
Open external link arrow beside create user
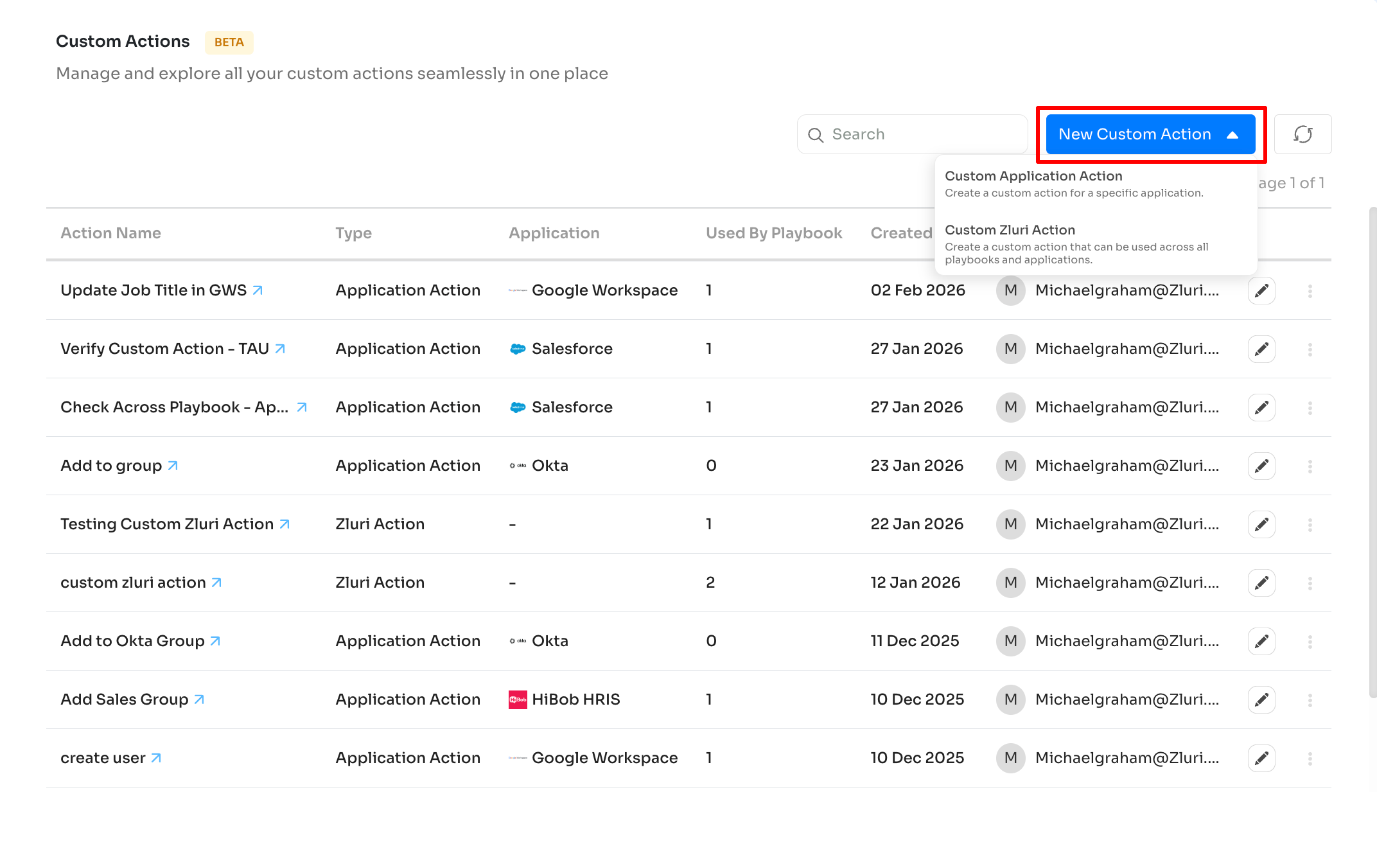pyautogui.click(x=156, y=758)
